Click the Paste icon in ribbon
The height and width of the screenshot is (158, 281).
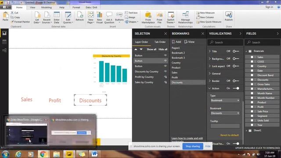tap(5, 16)
